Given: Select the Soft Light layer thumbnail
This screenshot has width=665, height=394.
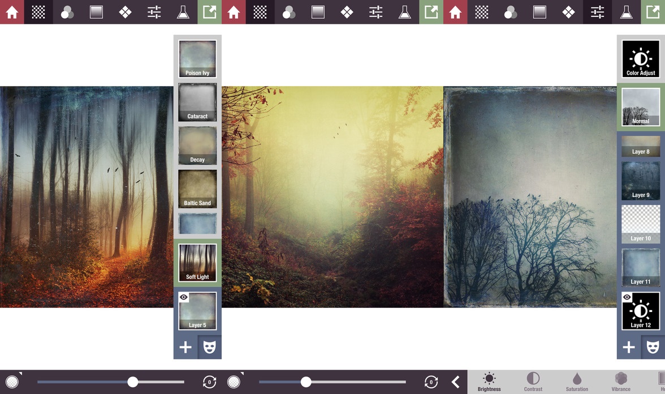Looking at the screenshot, I should coord(197,263).
